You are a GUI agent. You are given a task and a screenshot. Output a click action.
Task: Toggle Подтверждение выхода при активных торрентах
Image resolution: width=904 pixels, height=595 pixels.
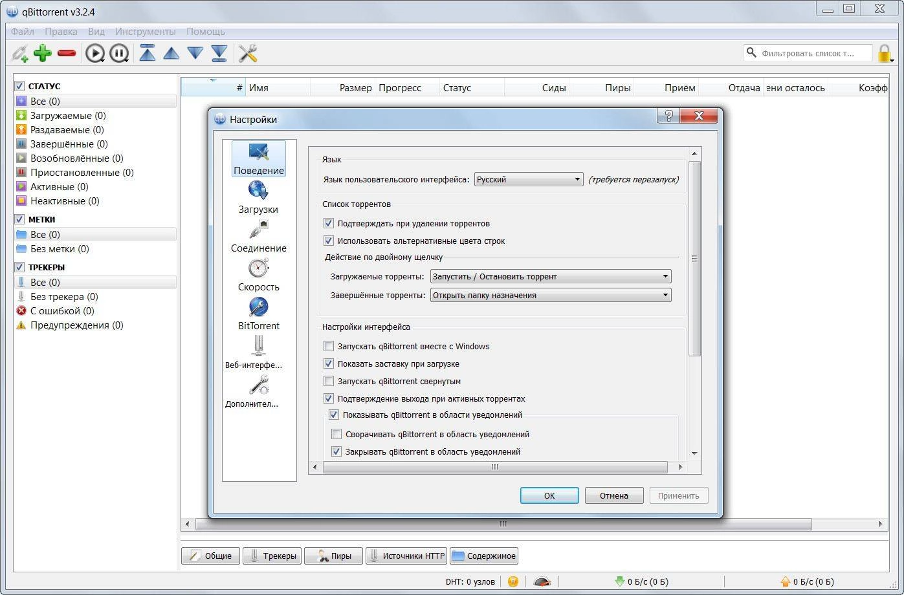click(x=329, y=399)
